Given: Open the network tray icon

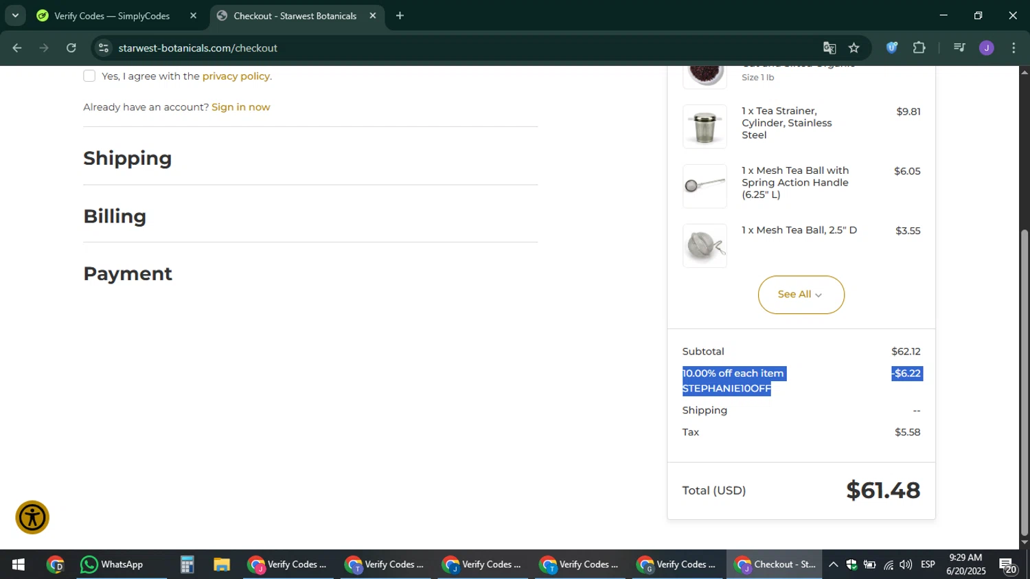Looking at the screenshot, I should (x=889, y=565).
